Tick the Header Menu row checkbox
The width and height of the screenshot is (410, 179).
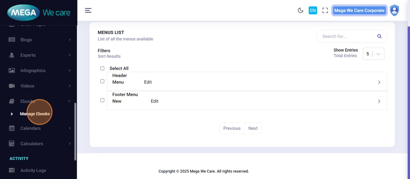pos(102,81)
